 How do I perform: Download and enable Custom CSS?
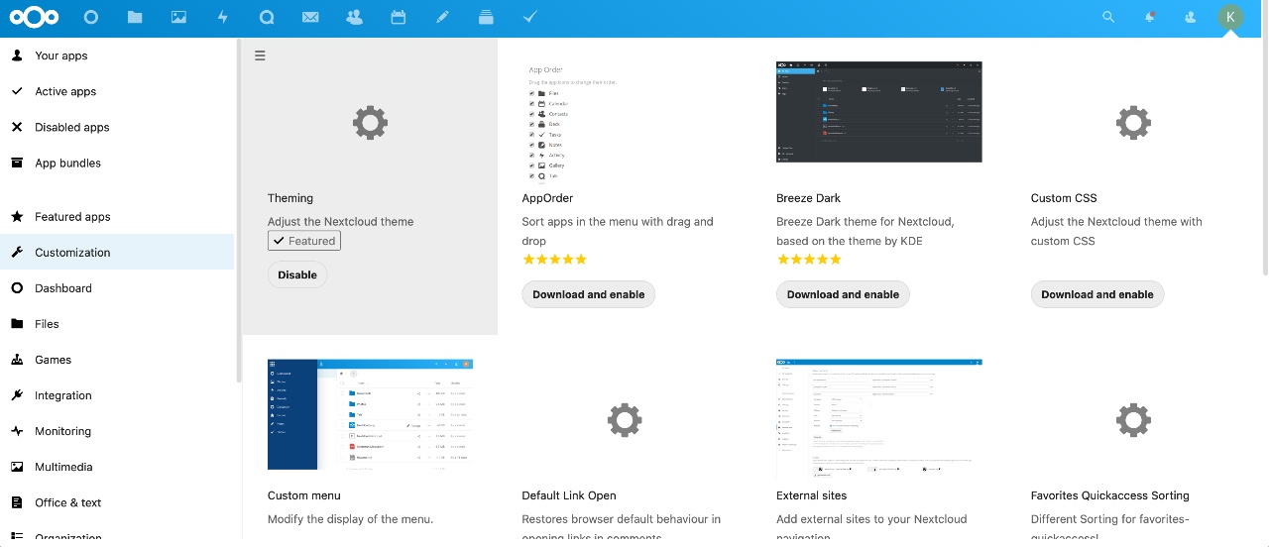(1097, 294)
